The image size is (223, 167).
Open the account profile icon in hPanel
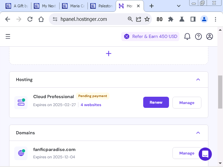point(209,37)
